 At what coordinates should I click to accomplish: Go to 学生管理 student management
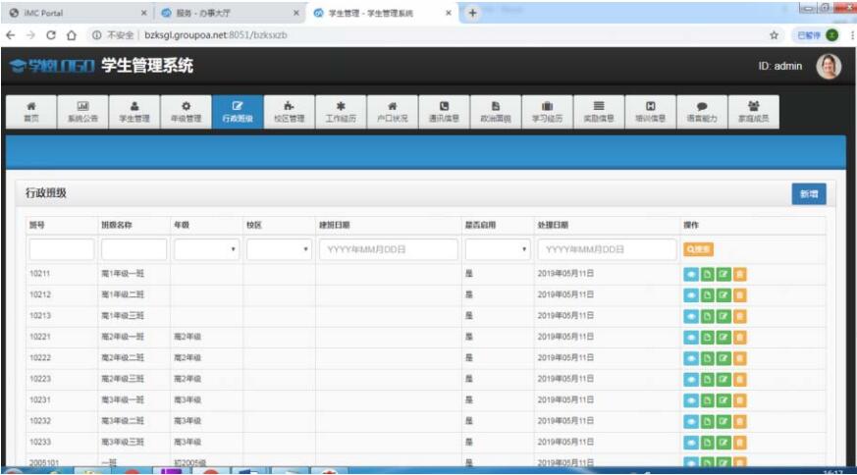(x=134, y=112)
